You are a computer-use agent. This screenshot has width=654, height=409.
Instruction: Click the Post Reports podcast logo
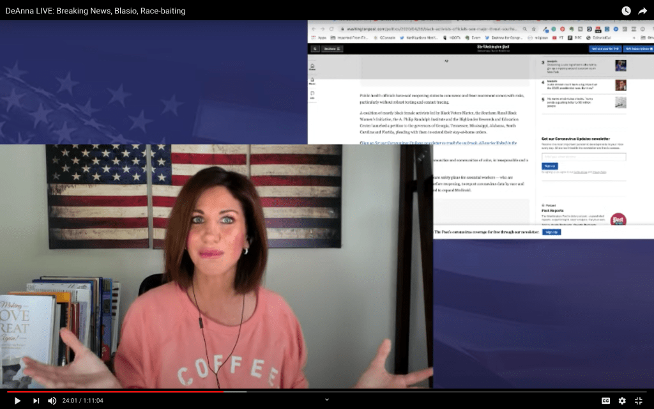(618, 219)
